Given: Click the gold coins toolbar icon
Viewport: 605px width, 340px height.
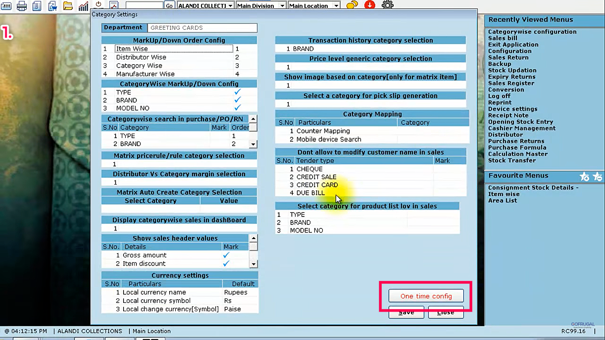Looking at the screenshot, I should 352,5.
